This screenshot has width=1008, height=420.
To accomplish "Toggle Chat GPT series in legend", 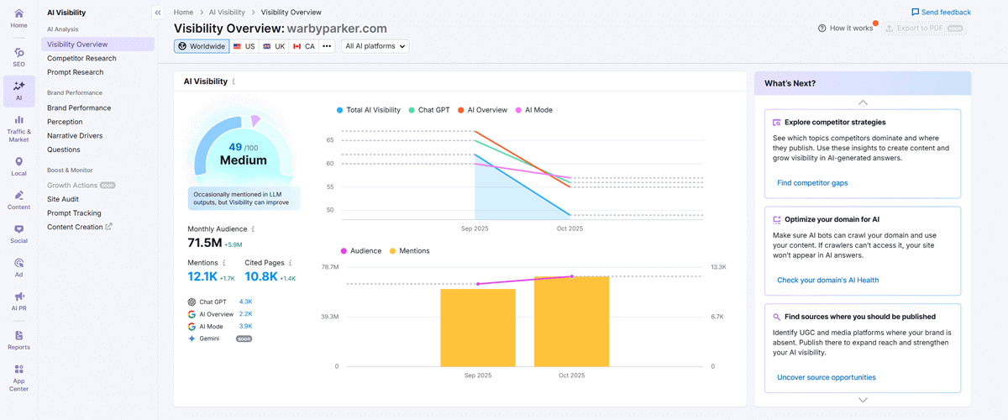I will (x=428, y=110).
